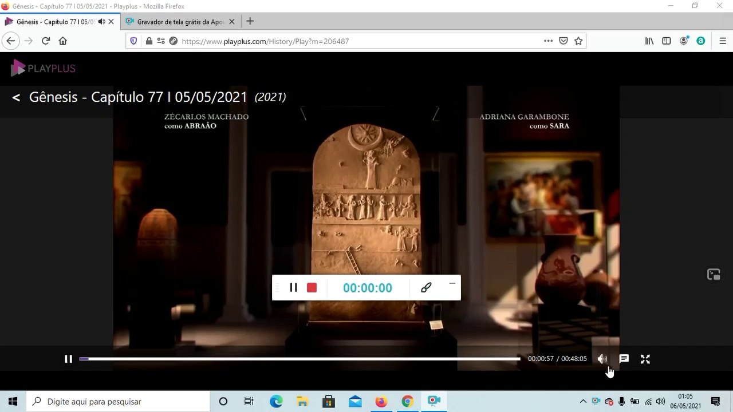
Task: Reload the current page
Action: [46, 41]
